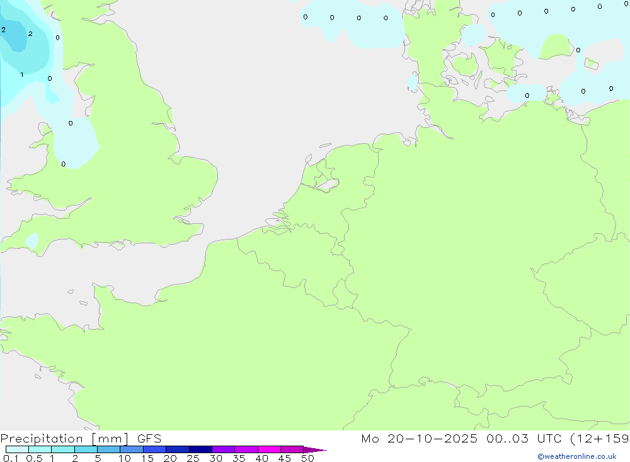The image size is (630, 462).
Task: Select the 30–35 mm violet legend swatch
Action: [x=224, y=449]
